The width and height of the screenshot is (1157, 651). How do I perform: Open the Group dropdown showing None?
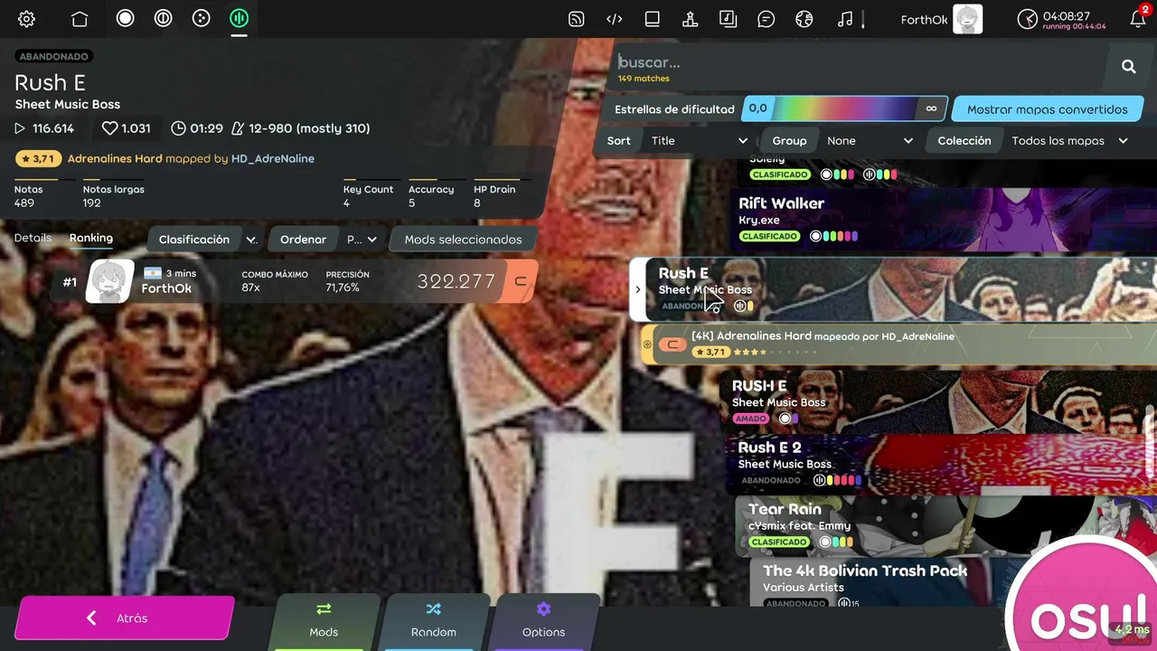click(870, 140)
